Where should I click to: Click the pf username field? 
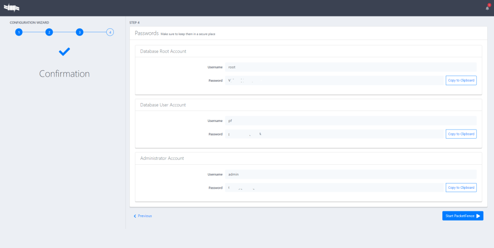point(351,120)
